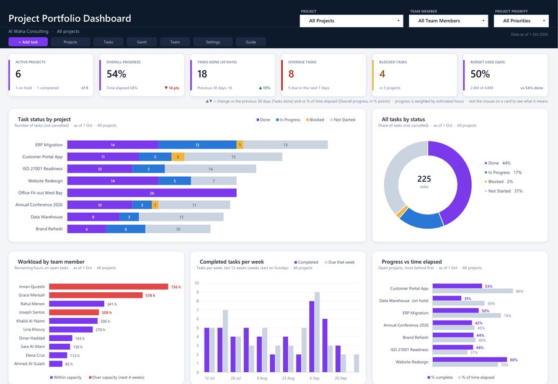Click the green up-triangle 13% indicator
Viewport: 558px width, 384px height.
[x=264, y=88]
